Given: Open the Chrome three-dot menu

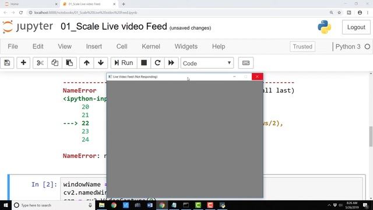Looking at the screenshot, I should coord(368,13).
